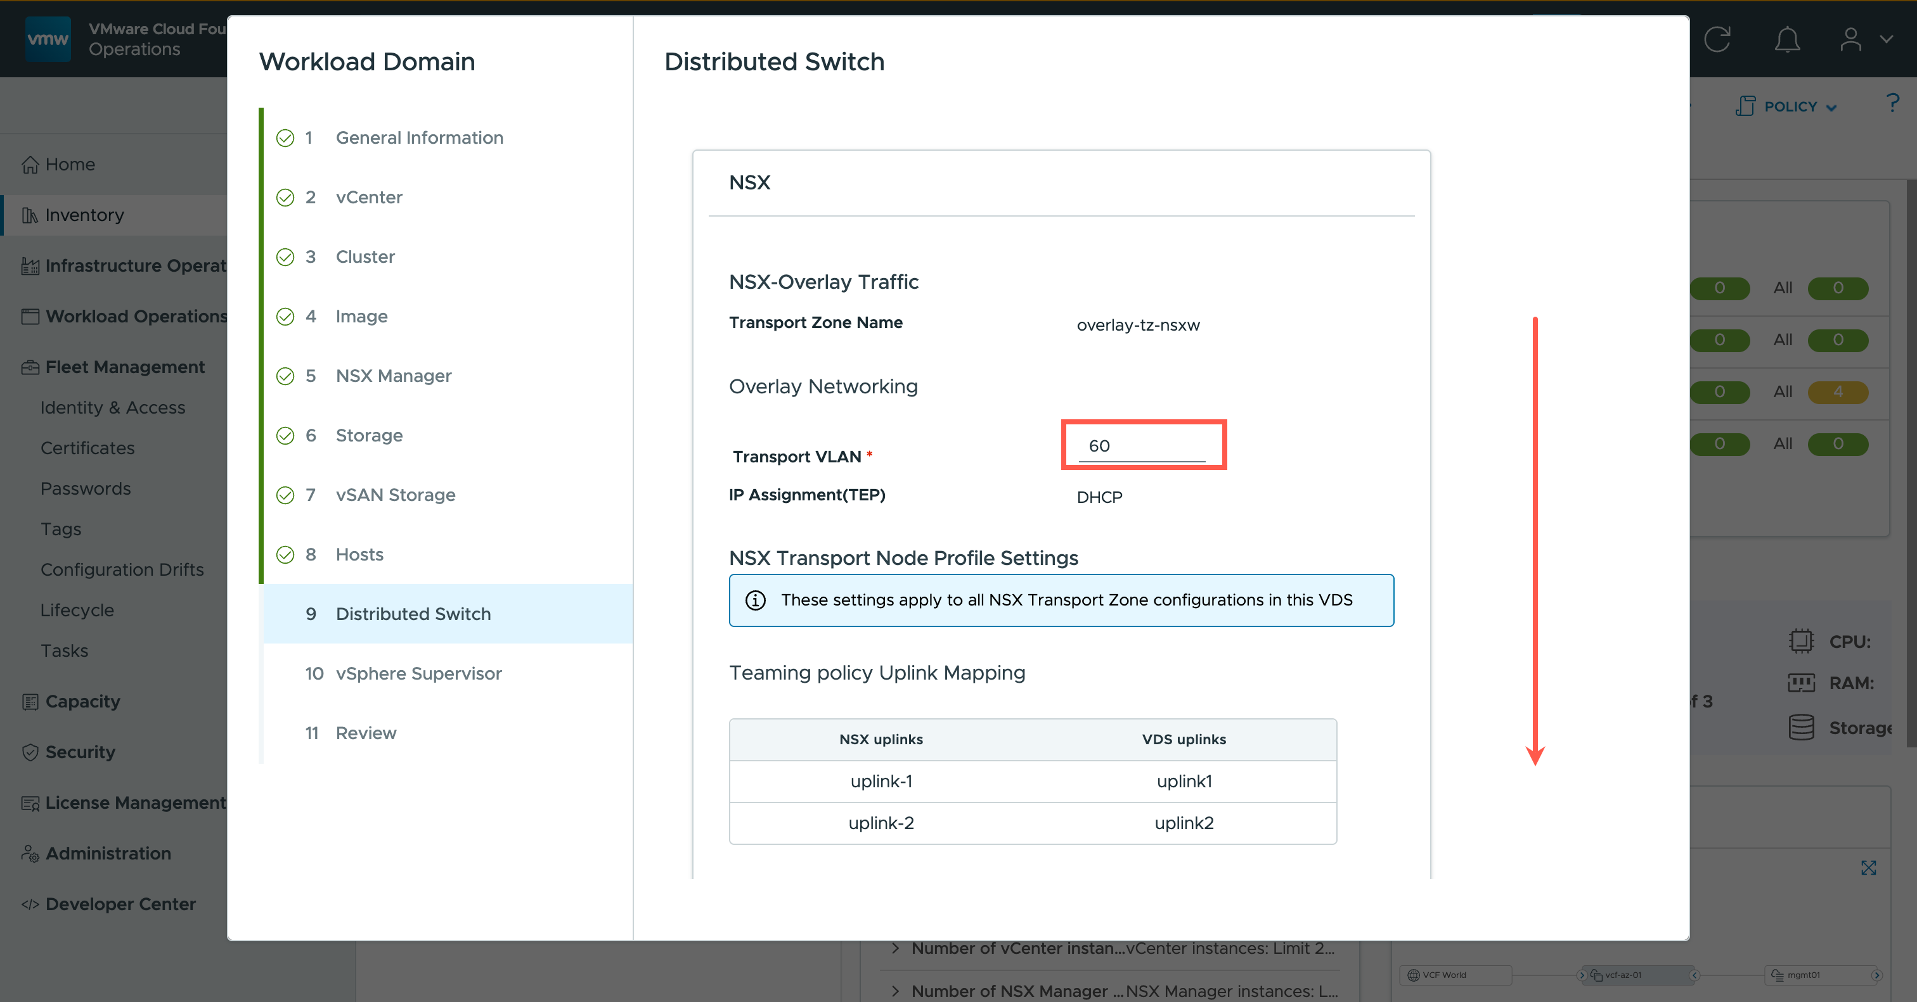Viewport: 1917px width, 1002px height.
Task: Click the VMware vmw logo
Action: coord(48,39)
